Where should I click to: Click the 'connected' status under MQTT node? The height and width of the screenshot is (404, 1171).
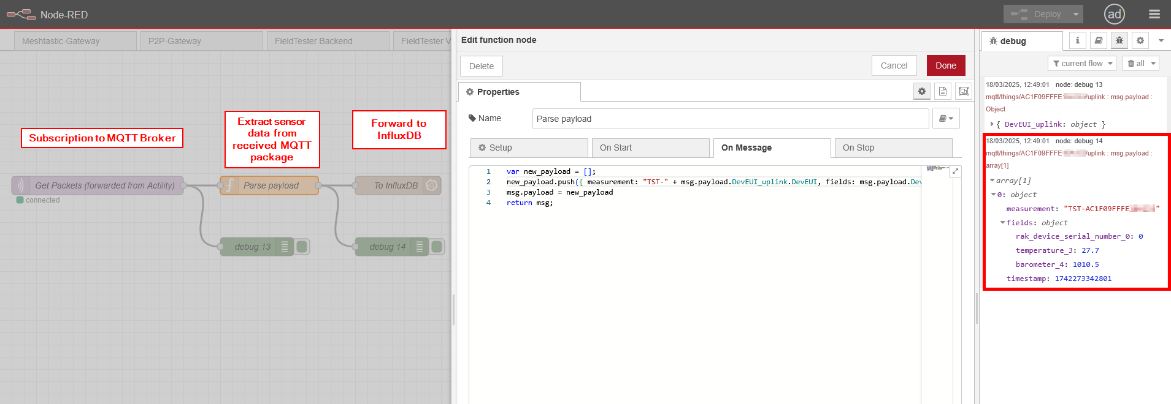coord(38,200)
